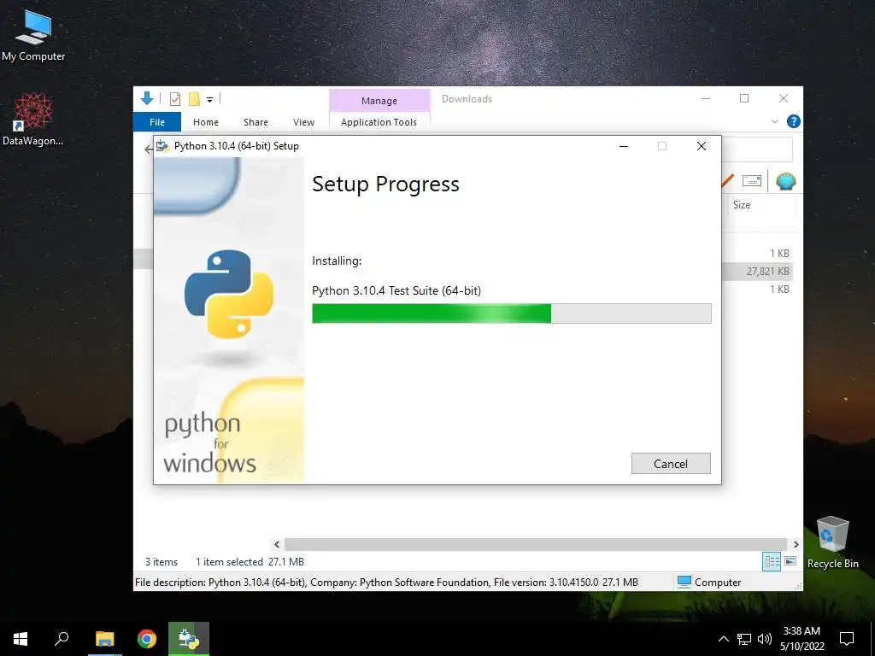Click the New folder quick access icon
875x656 pixels.
click(194, 99)
